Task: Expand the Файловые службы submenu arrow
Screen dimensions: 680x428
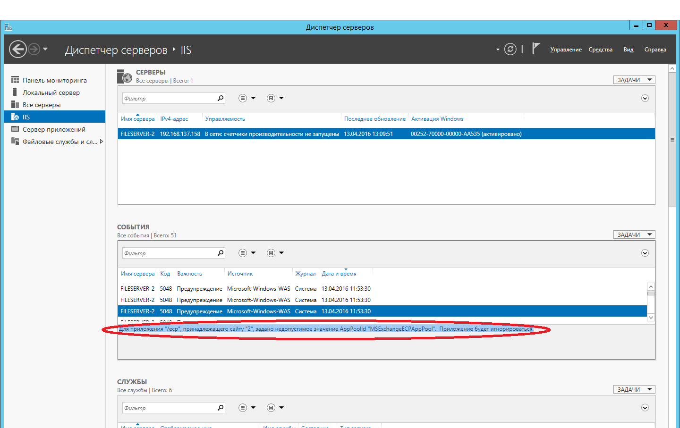Action: point(101,142)
